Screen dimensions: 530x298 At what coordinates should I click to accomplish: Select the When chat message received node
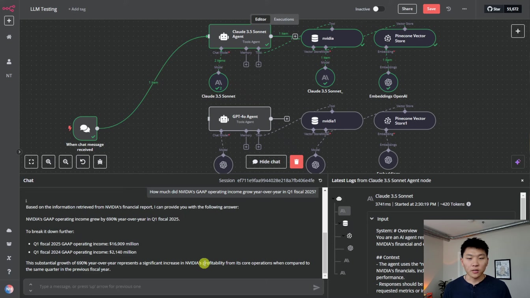pyautogui.click(x=85, y=128)
